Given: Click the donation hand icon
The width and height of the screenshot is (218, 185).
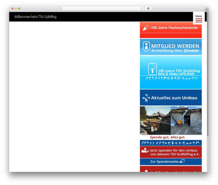Looking at the screenshot, I should [145, 150].
